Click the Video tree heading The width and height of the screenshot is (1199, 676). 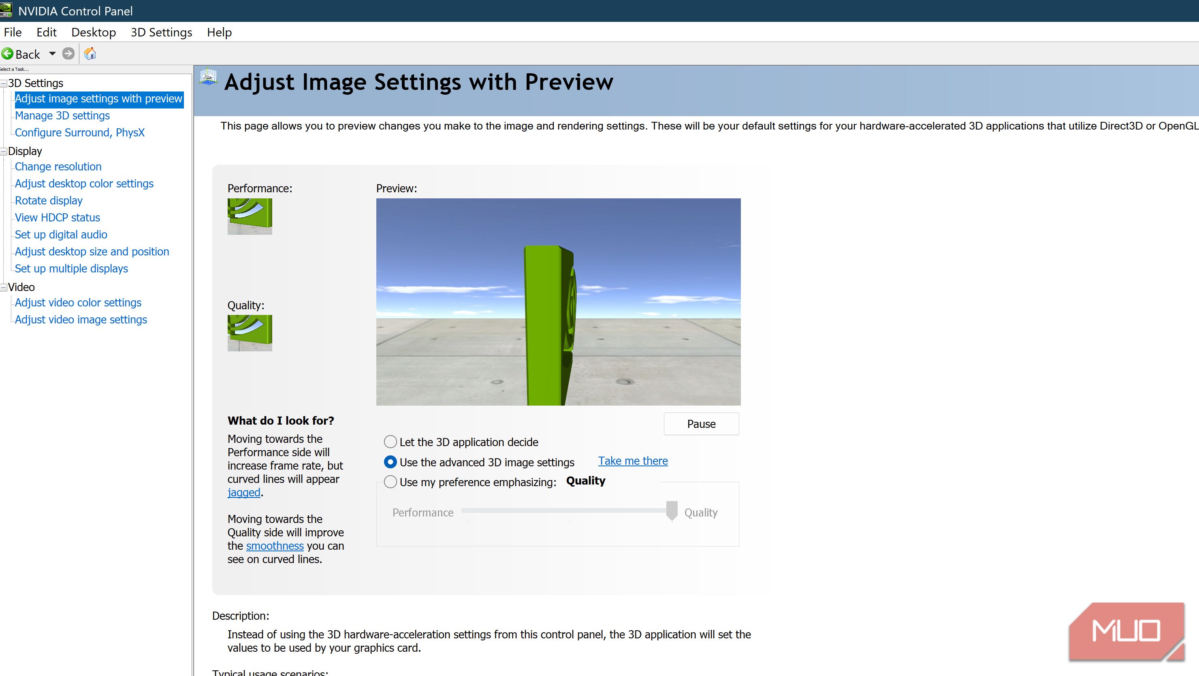pos(21,287)
